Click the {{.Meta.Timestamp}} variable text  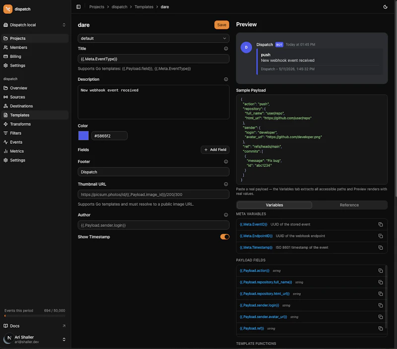256,247
